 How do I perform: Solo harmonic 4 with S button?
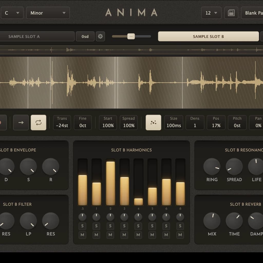pos(138,226)
